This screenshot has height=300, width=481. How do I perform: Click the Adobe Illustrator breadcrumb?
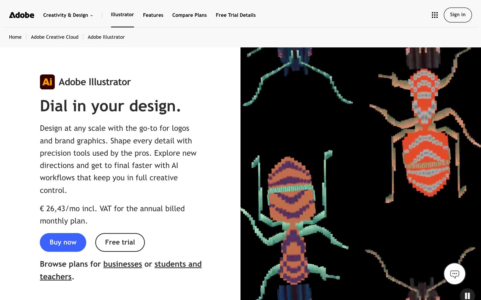point(106,37)
